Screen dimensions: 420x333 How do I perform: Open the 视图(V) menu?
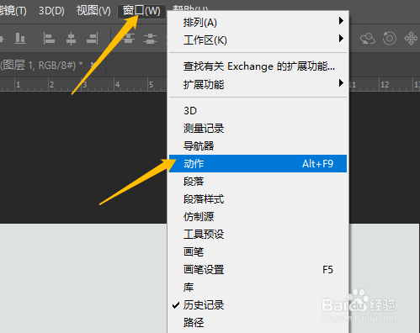click(x=93, y=11)
